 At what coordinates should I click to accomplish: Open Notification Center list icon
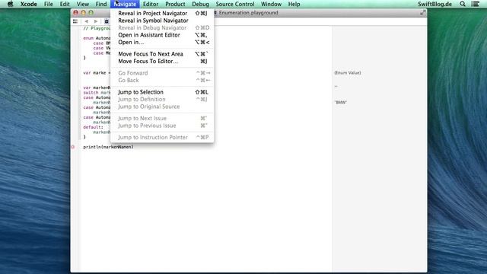[475, 4]
